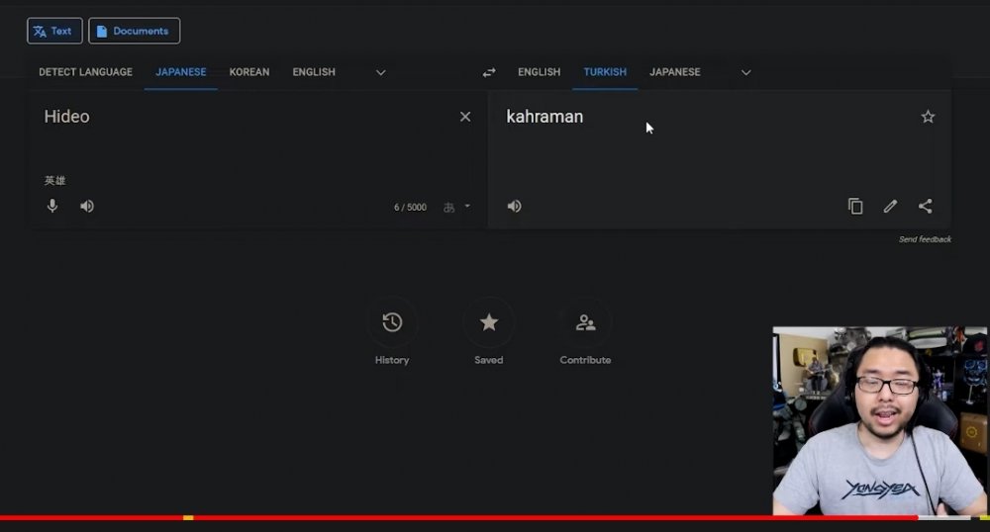Switch to Documents translation mode
990x532 pixels.
click(134, 31)
